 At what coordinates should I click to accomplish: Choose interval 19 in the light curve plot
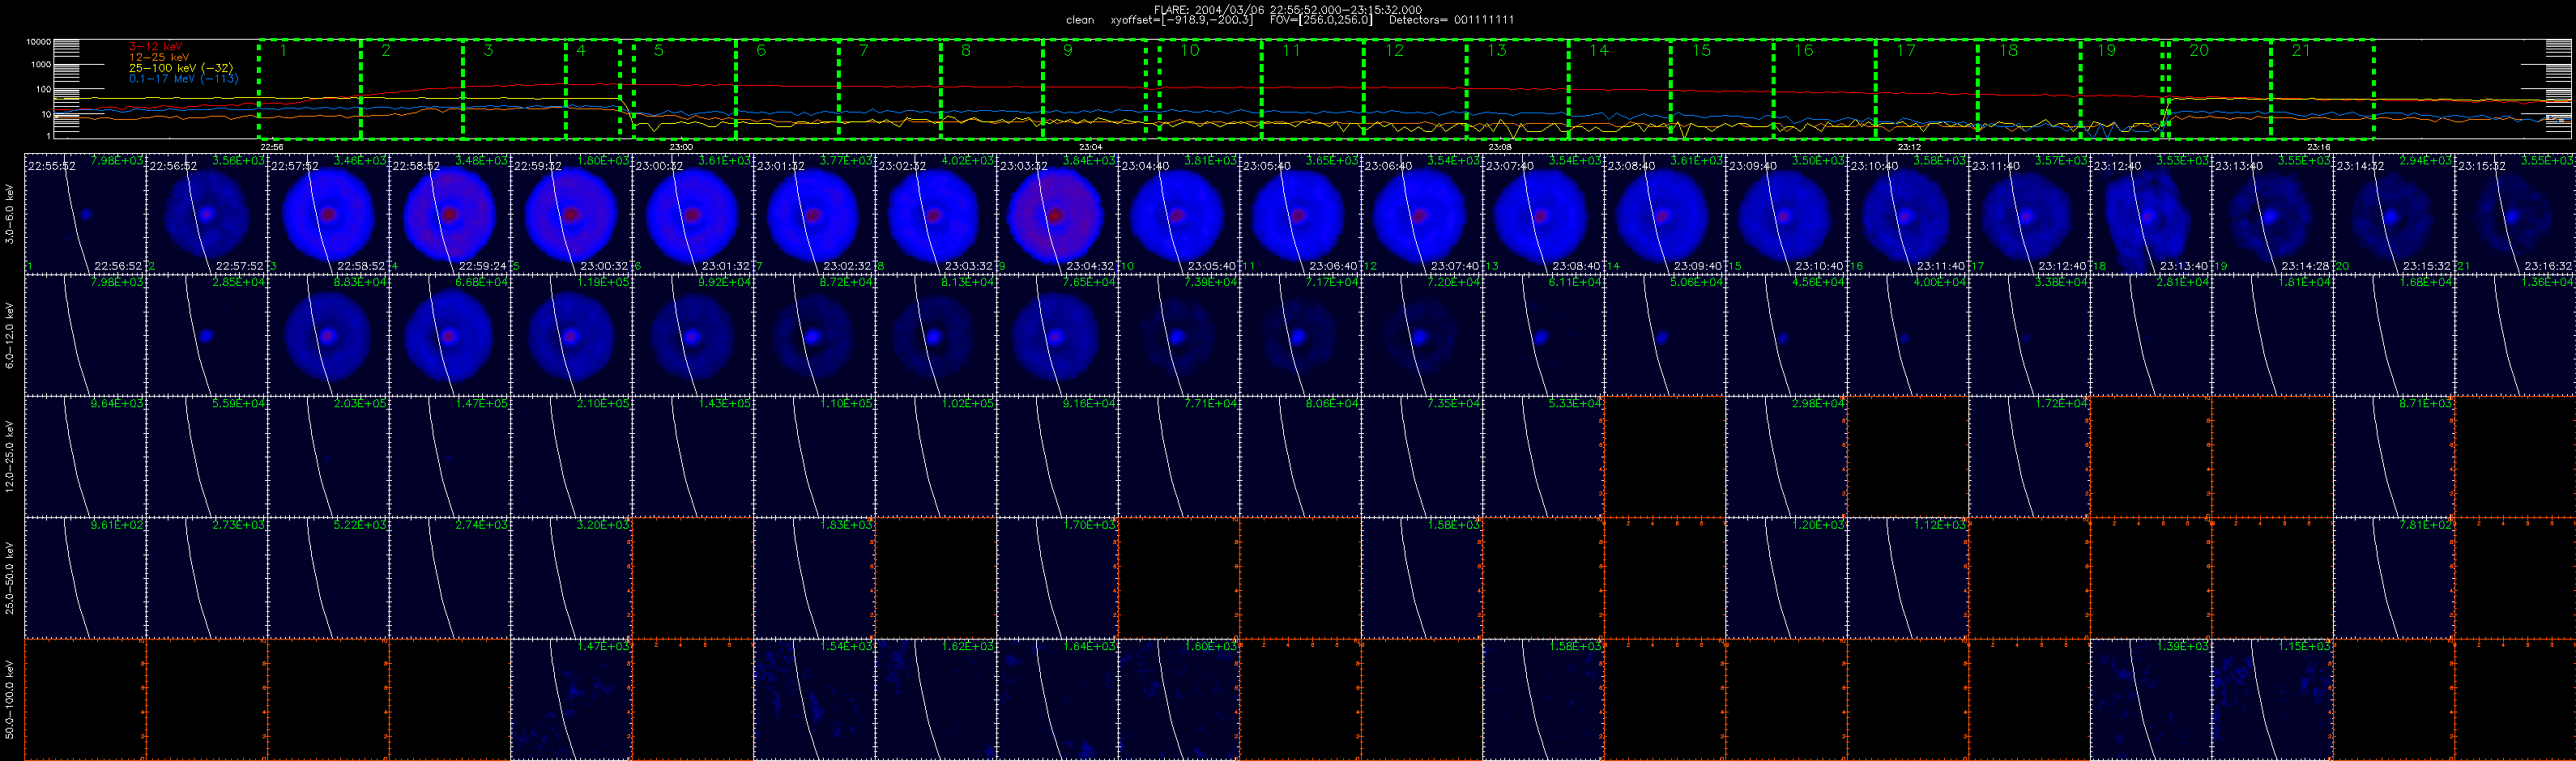tap(2121, 89)
